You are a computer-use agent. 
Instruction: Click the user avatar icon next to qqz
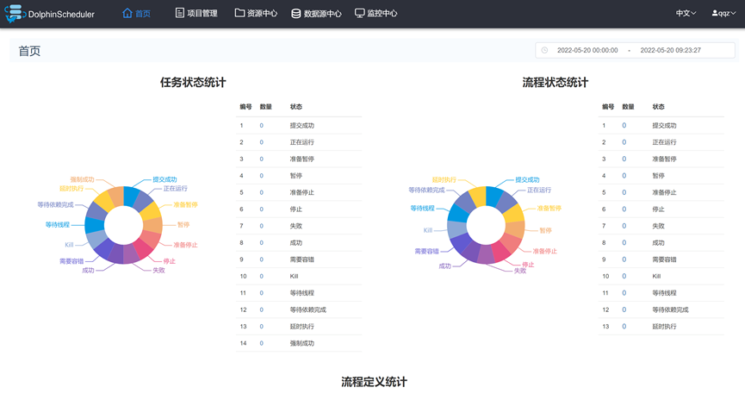pyautogui.click(x=715, y=13)
